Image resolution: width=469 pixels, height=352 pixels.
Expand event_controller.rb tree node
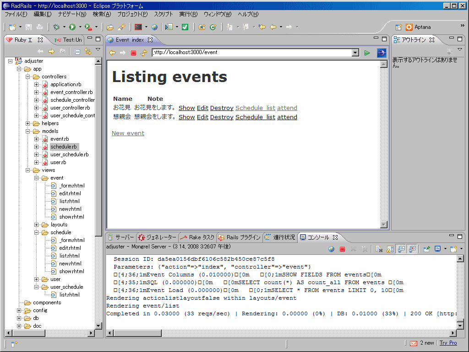36,92
